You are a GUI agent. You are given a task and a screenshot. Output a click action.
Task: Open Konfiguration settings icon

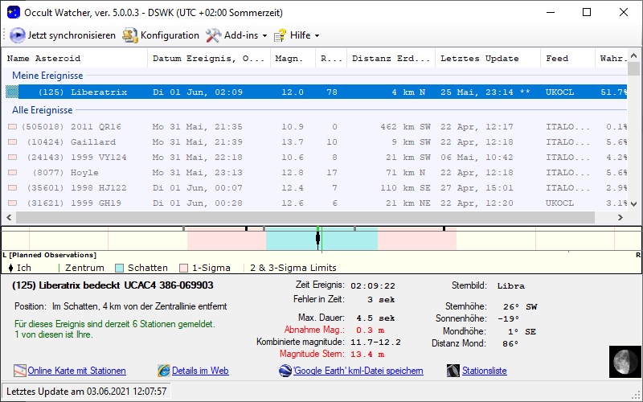129,35
